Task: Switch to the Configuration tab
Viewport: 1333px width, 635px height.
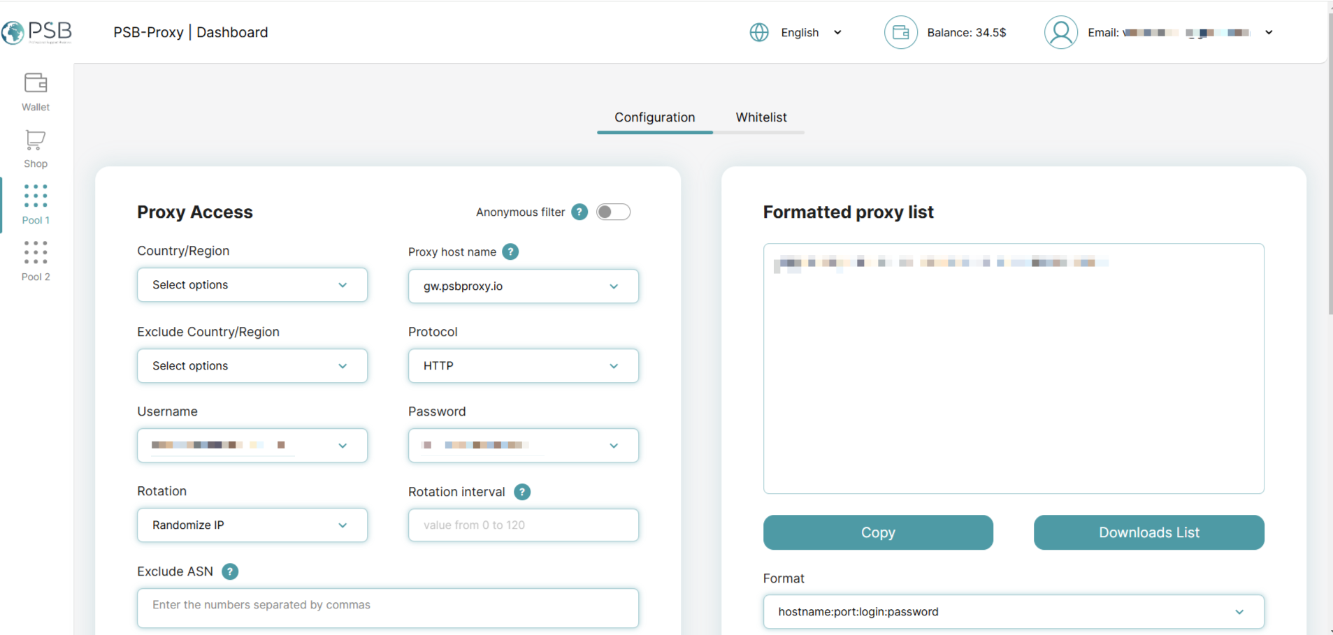Action: [x=654, y=117]
